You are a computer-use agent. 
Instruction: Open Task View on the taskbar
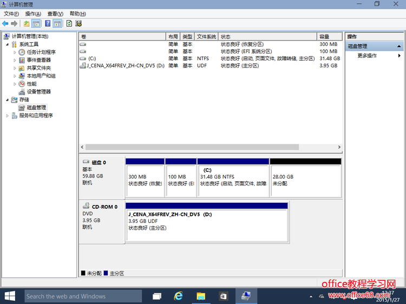coord(156,296)
